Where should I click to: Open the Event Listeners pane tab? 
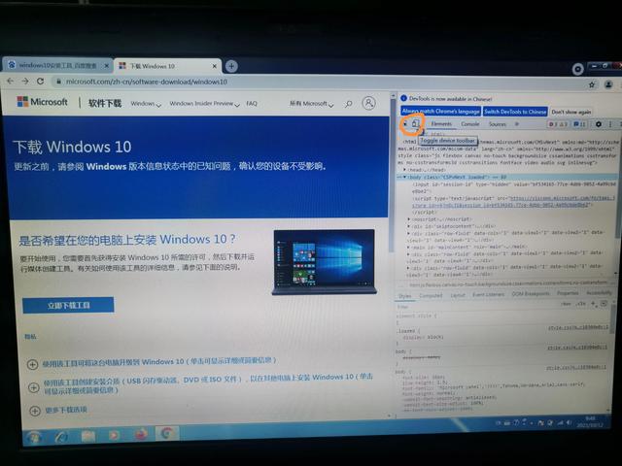[x=488, y=294]
